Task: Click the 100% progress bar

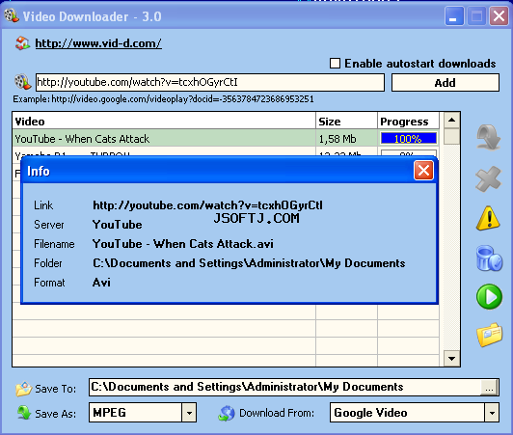Action: pyautogui.click(x=408, y=139)
